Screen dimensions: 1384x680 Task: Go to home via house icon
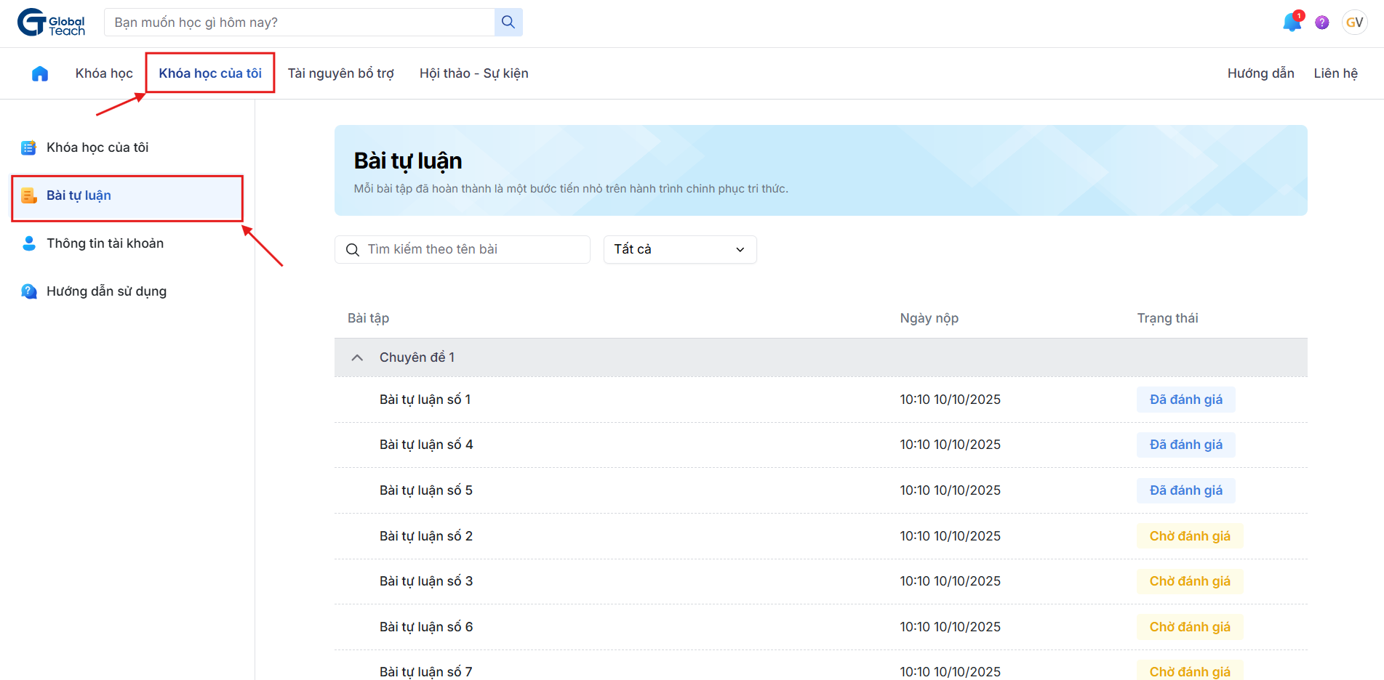[40, 73]
